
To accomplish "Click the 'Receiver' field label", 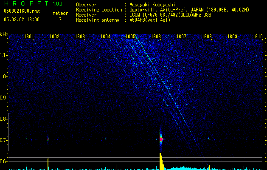I will (x=86, y=15).
